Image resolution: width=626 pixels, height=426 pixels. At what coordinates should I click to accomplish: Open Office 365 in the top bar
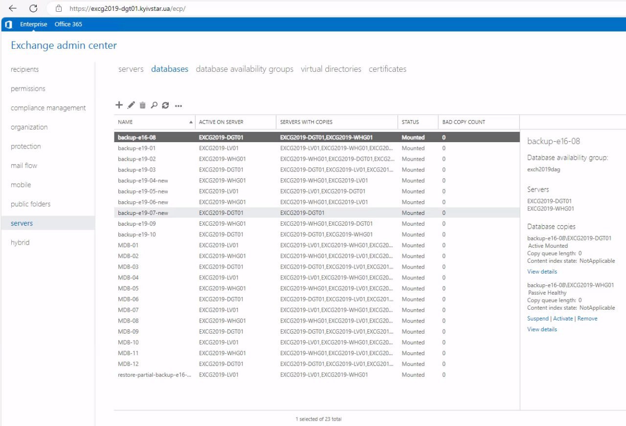(x=68, y=24)
